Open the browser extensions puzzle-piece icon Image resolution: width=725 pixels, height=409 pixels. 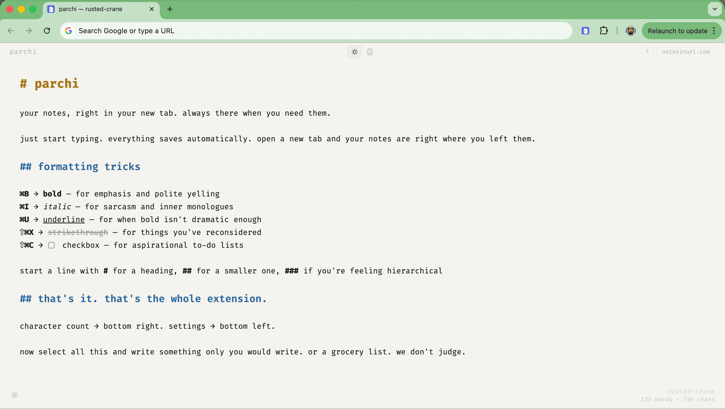[x=604, y=31]
